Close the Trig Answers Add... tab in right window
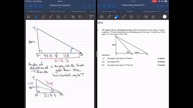193x108 pixels. click(x=99, y=11)
